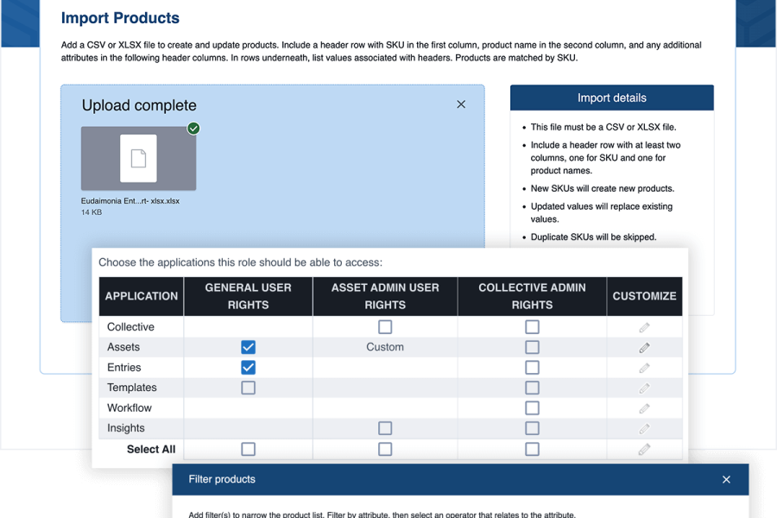
Task: Check Select All under Collective Admin Rights
Action: click(532, 449)
